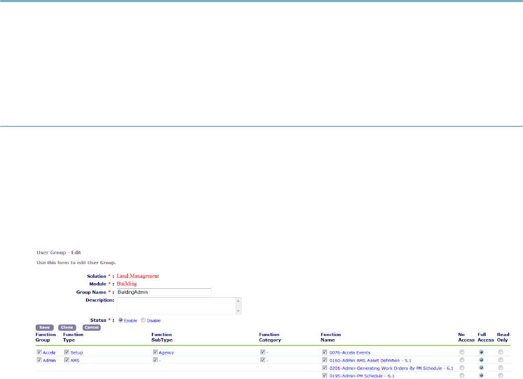Toggle the Agency subtype checkbox
This screenshot has height=379, width=523.
tap(155, 352)
